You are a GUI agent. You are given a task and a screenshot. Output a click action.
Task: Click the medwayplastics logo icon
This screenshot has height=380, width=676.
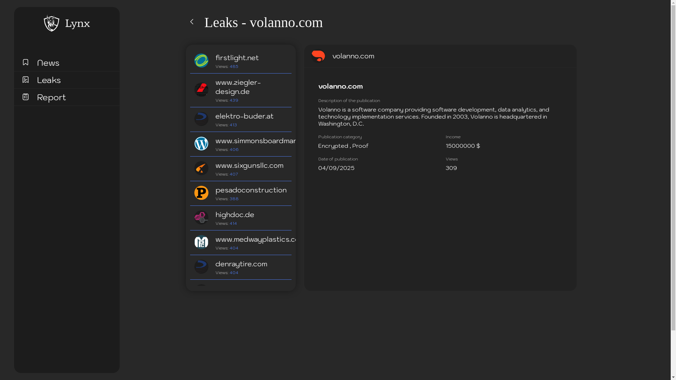coord(201,242)
